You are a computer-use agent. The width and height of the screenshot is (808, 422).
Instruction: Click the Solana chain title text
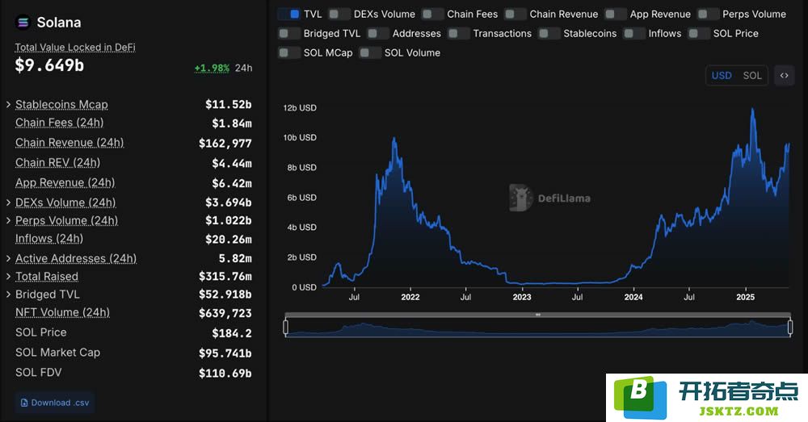coord(59,23)
